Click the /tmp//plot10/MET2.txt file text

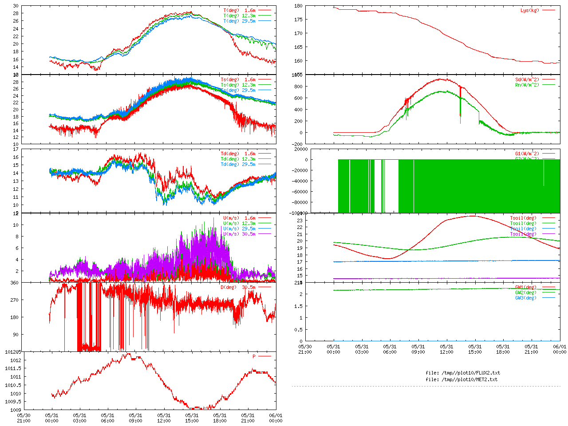click(461, 379)
